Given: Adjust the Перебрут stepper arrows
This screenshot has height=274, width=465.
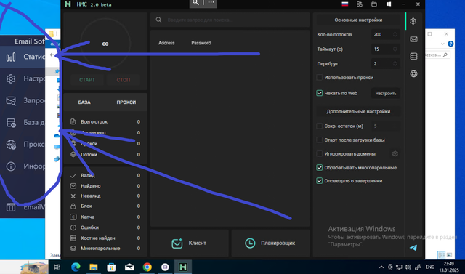Looking at the screenshot, I should 395,63.
